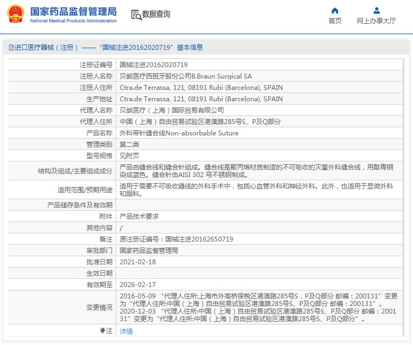Click the person icon above 网上办事大厅
Screen dimensions: 413x345
coord(376,10)
